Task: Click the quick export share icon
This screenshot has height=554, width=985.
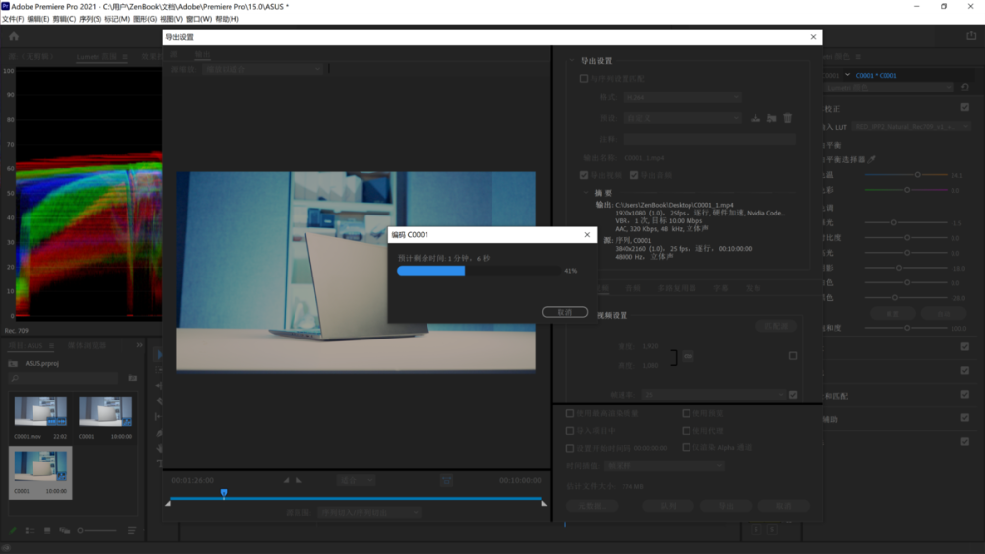Action: pyautogui.click(x=970, y=36)
